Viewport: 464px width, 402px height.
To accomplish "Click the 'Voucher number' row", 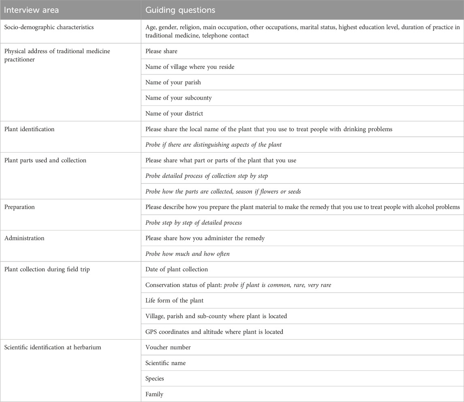I will 302,347.
